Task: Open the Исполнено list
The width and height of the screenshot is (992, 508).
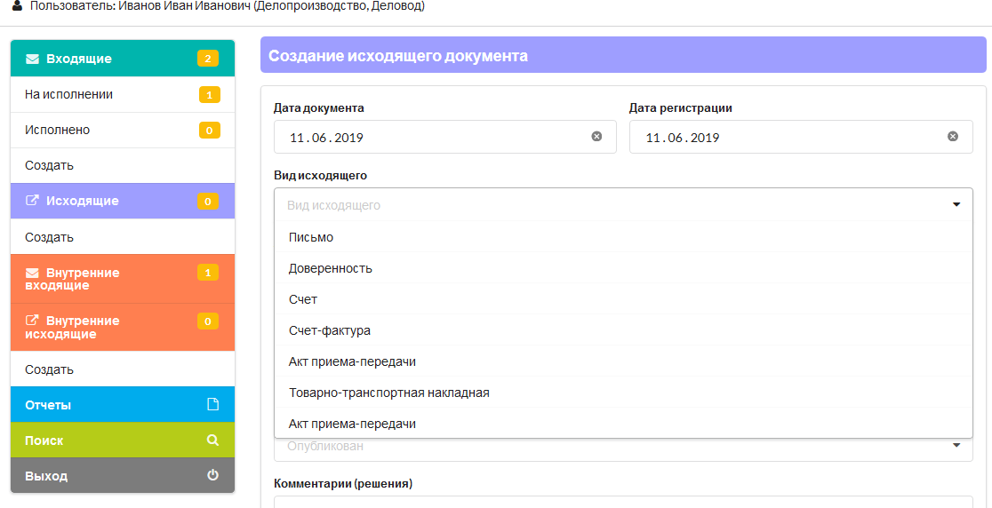Action: 123,131
